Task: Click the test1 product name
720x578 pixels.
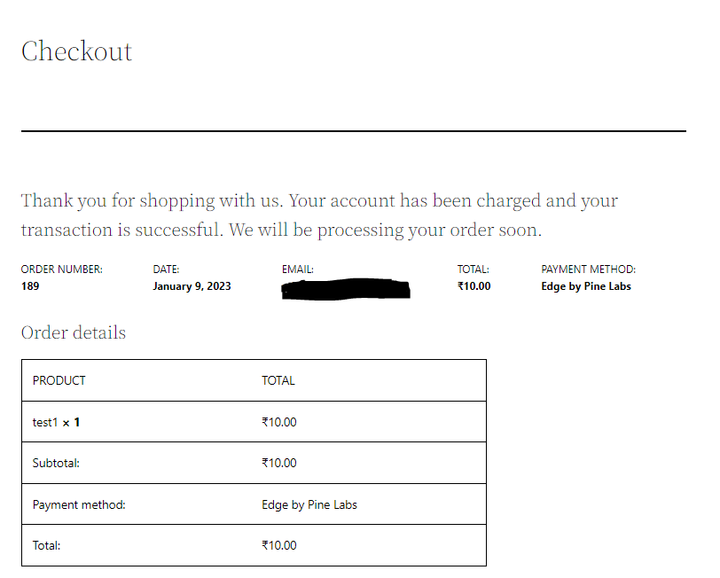Action: (45, 422)
